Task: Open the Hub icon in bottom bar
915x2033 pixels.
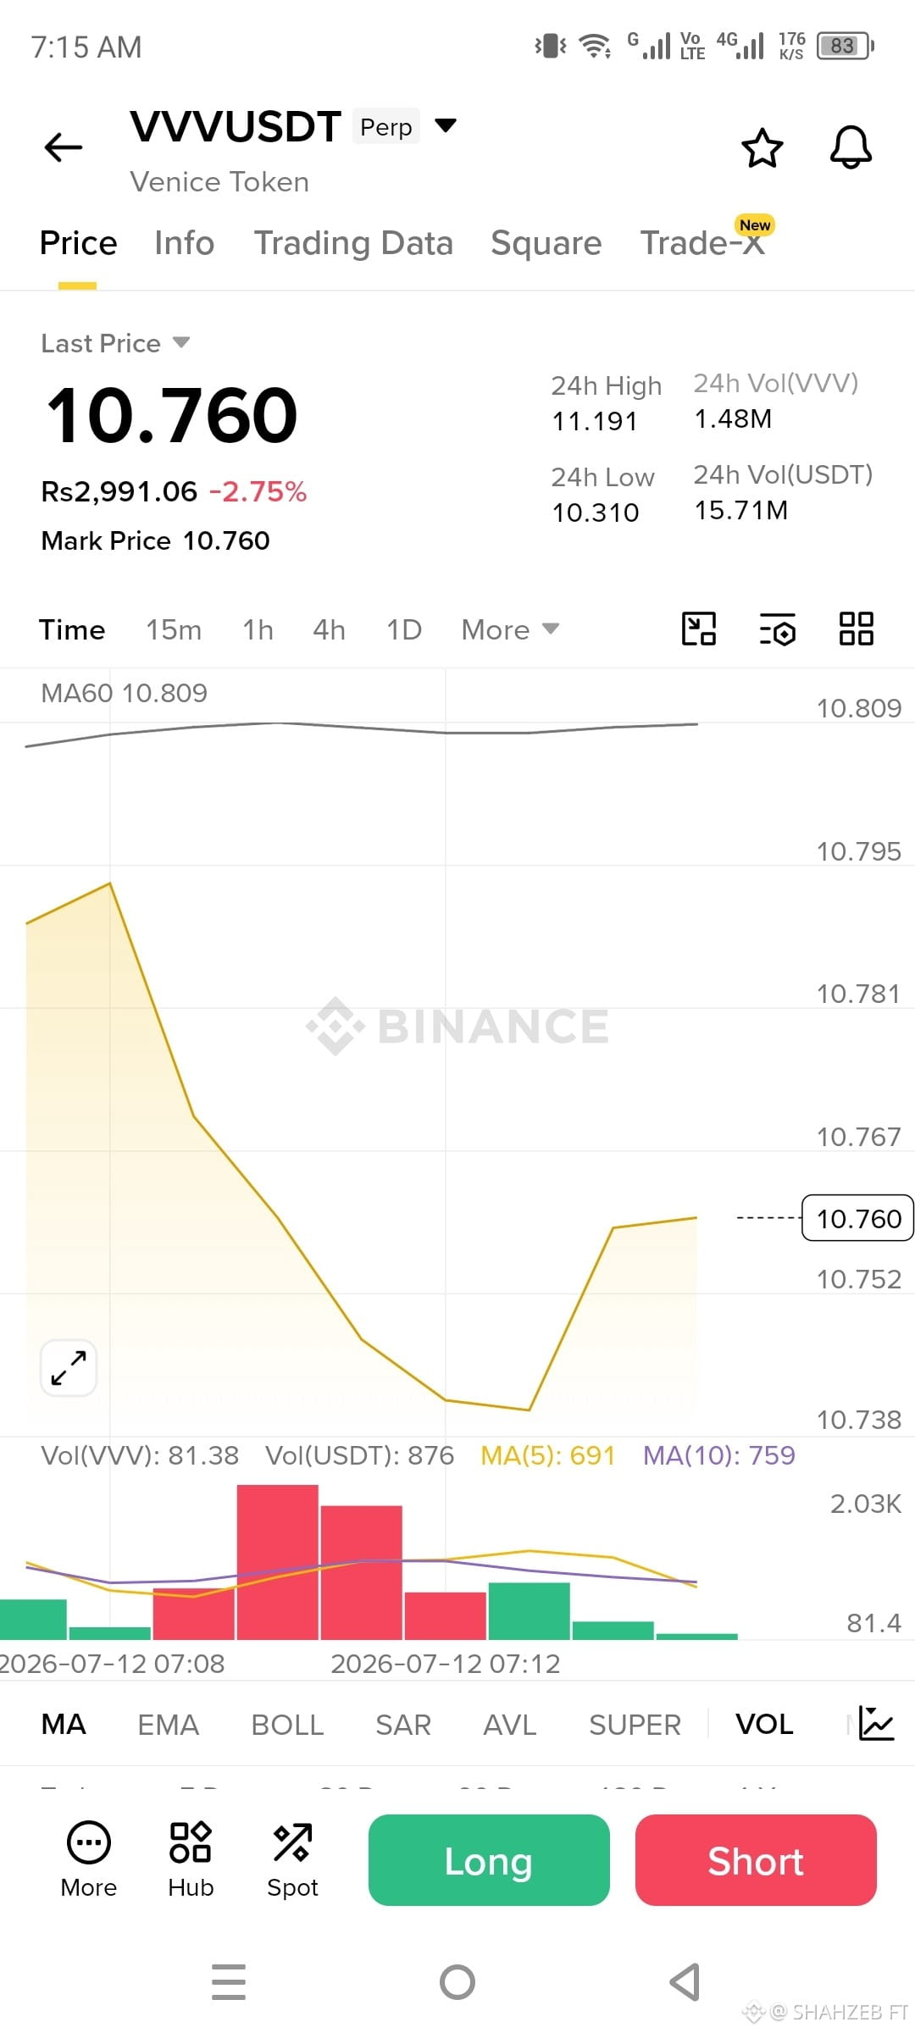Action: point(191,1859)
